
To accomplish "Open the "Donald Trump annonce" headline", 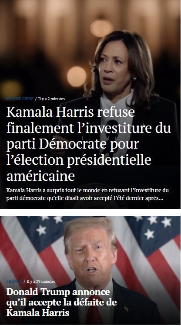I will 61,302.
